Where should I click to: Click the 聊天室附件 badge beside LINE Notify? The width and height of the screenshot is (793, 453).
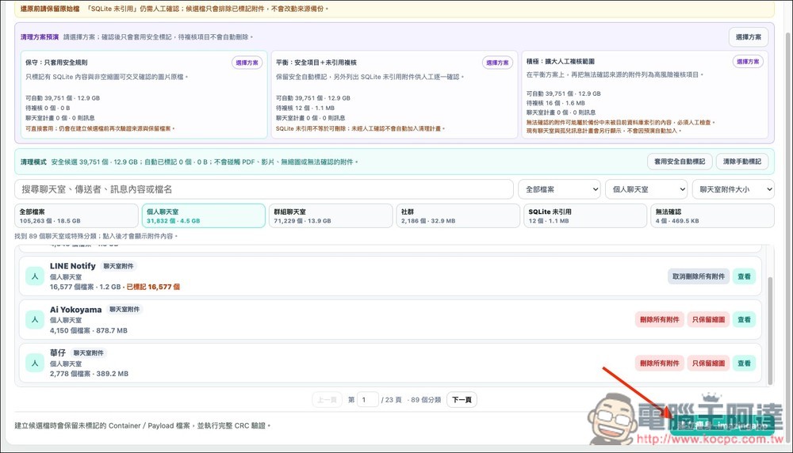(118, 266)
